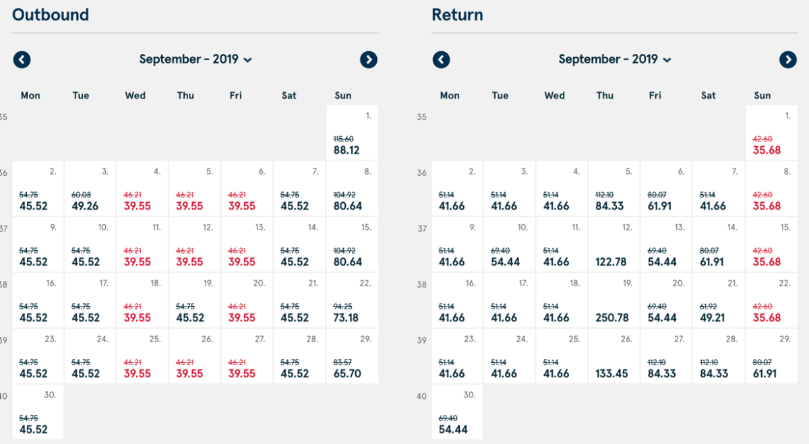Screen dimensions: 809x444
Task: Go to next month in Outbound calendar
Action: 369,60
